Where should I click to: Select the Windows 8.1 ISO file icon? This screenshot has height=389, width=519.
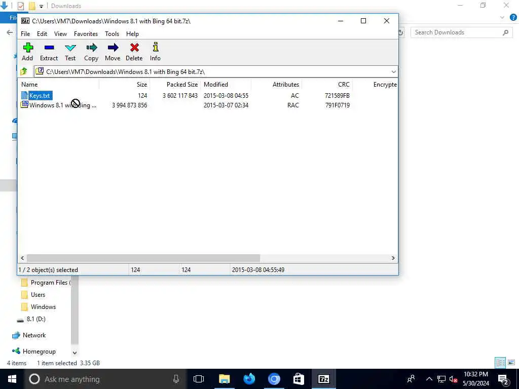24,105
